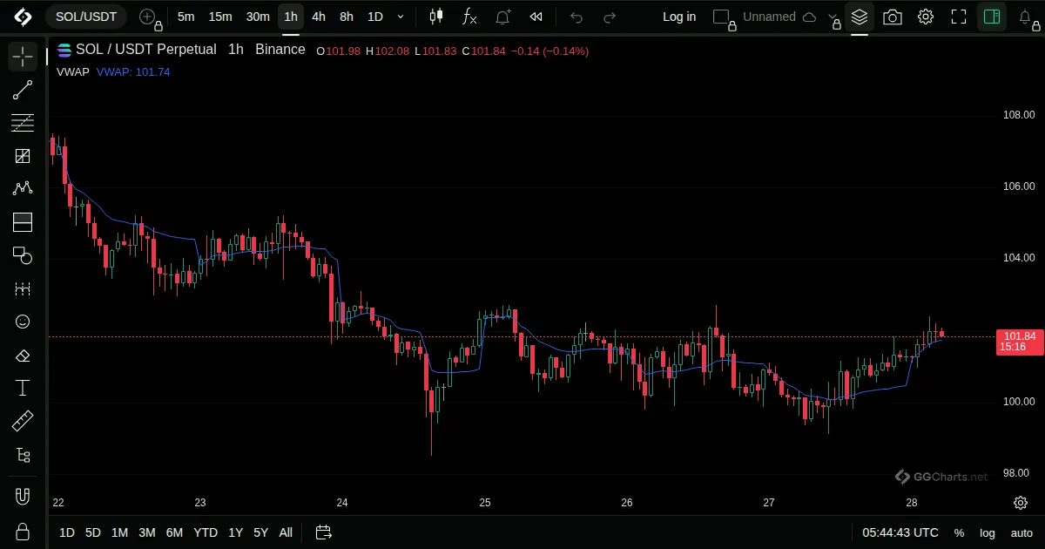This screenshot has height=549, width=1045.
Task: Select the crosshair cursor tool
Action: coord(23,58)
